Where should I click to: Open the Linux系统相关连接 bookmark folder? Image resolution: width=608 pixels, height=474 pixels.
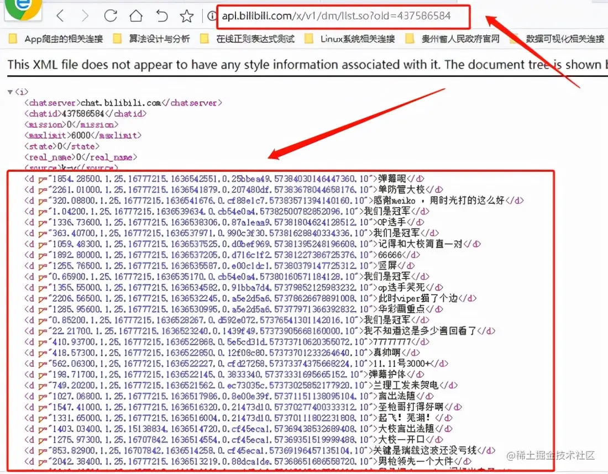pos(350,38)
